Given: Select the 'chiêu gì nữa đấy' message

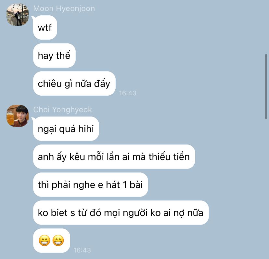Looking at the screenshot, I should [74, 84].
